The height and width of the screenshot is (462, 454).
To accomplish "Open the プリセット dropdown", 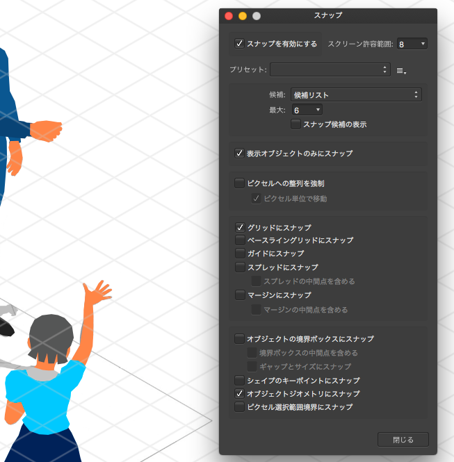I will pyautogui.click(x=330, y=69).
